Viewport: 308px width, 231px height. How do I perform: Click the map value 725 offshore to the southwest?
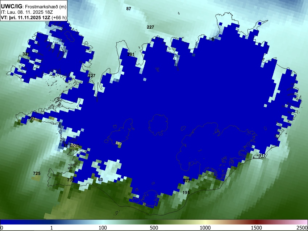point(37,173)
